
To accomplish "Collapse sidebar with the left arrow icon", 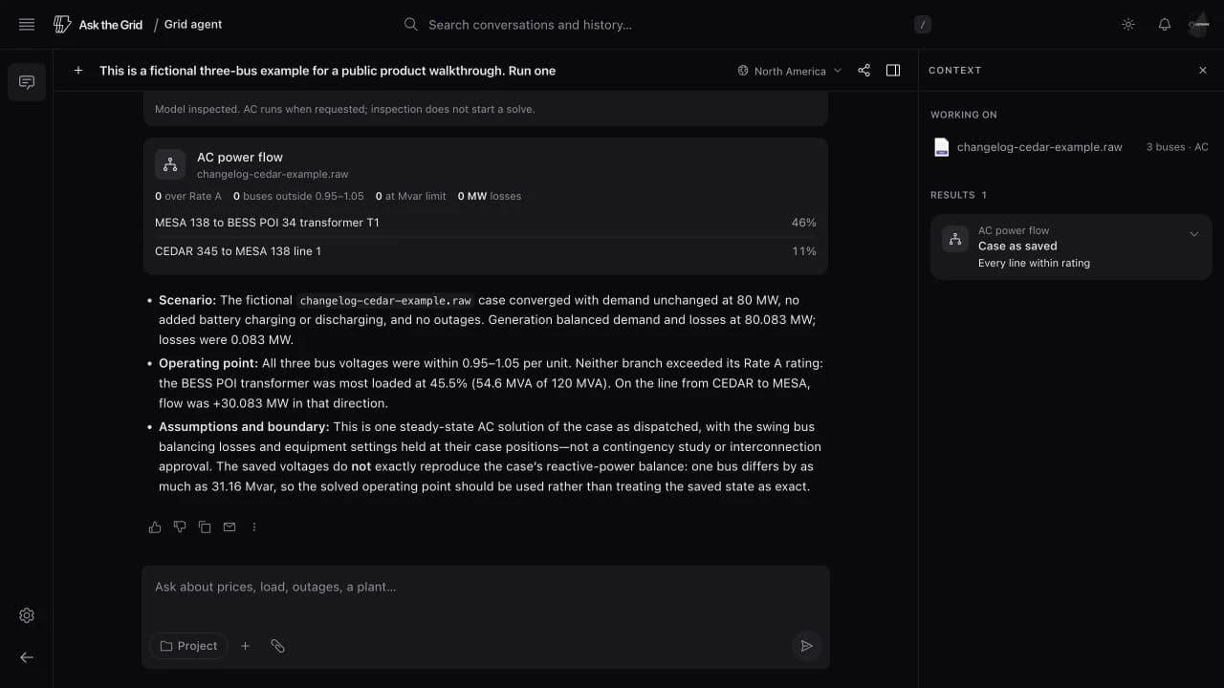I will tap(27, 657).
